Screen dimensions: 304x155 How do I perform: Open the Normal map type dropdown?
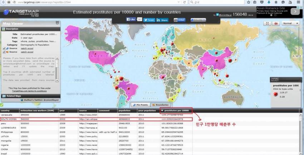(291, 23)
